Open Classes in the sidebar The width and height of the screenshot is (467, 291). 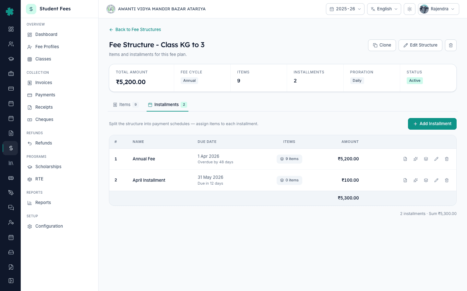click(x=59, y=59)
